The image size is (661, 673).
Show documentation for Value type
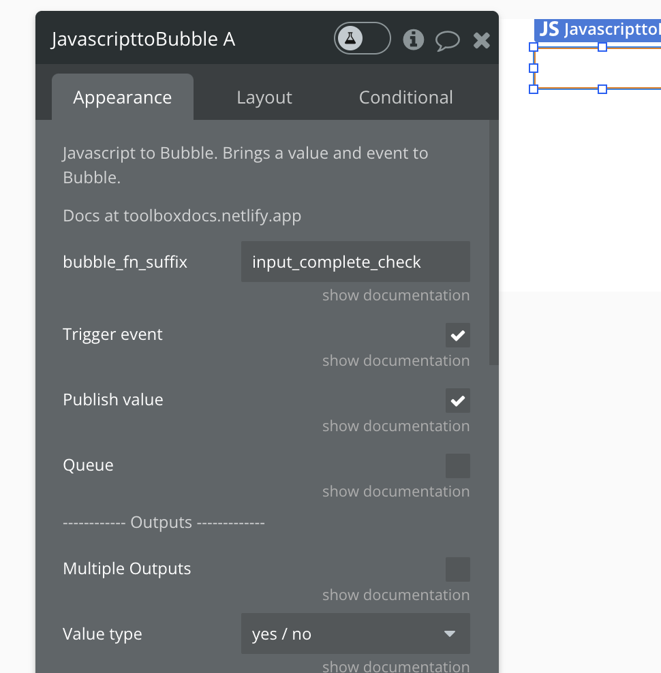pyautogui.click(x=395, y=666)
